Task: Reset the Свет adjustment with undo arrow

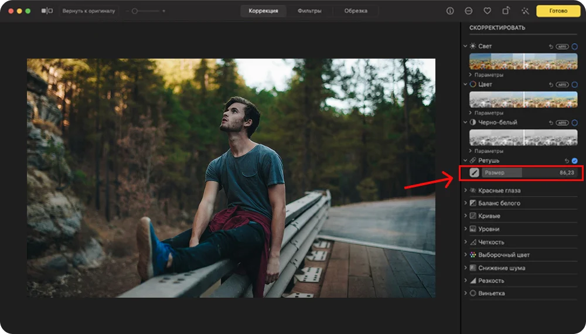Action: tap(551, 46)
